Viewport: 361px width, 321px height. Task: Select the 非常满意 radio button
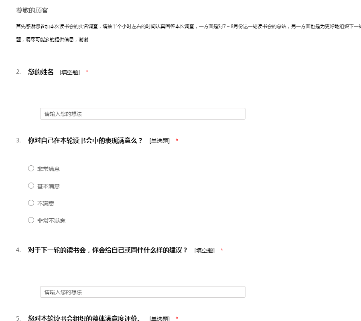pyautogui.click(x=31, y=169)
